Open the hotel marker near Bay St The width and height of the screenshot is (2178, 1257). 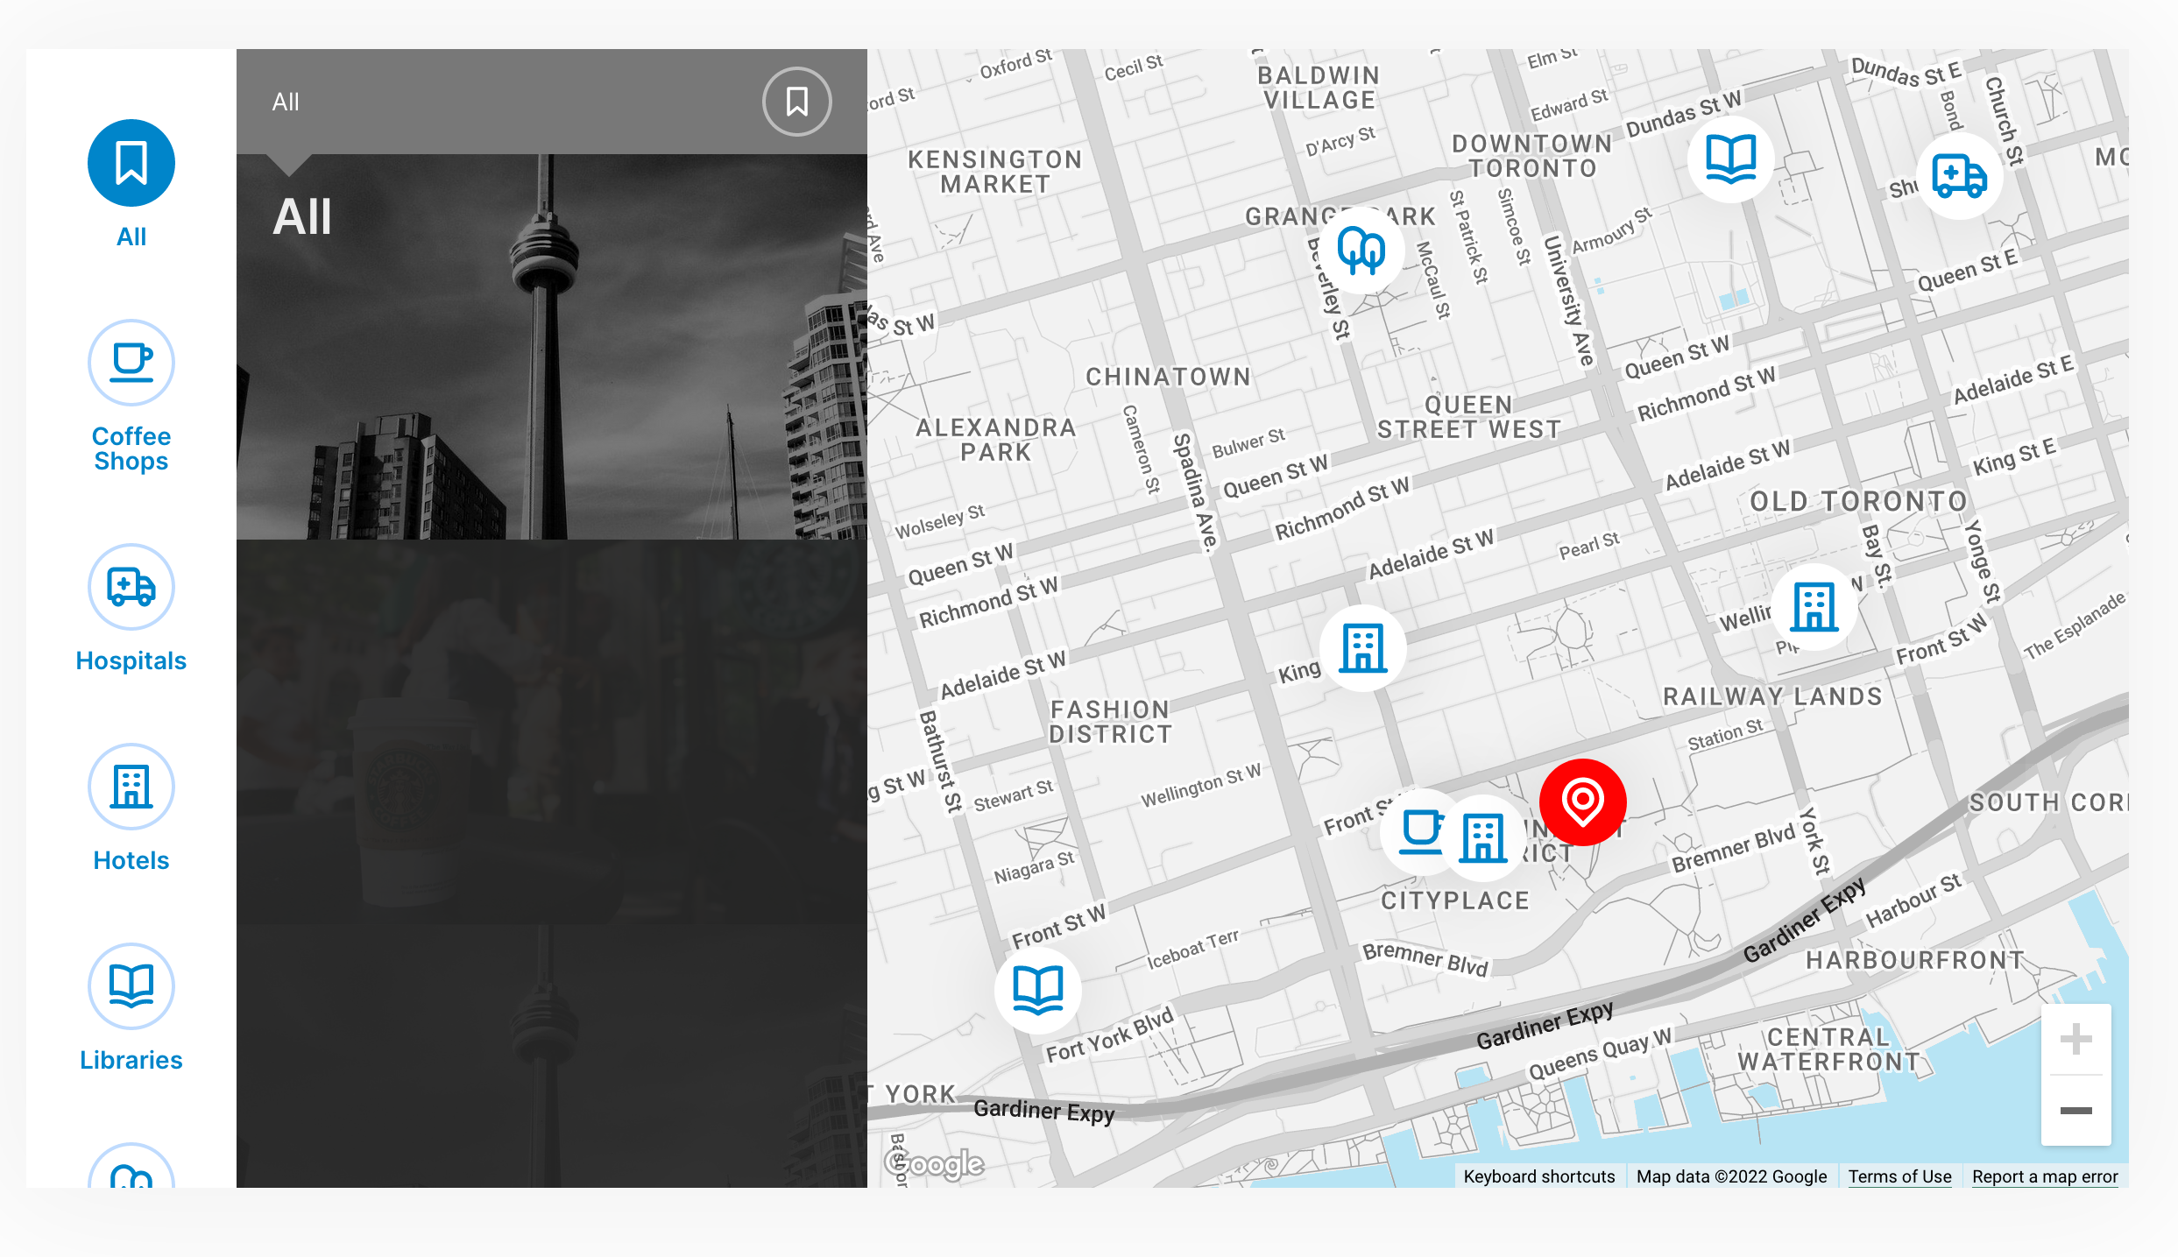[1814, 607]
